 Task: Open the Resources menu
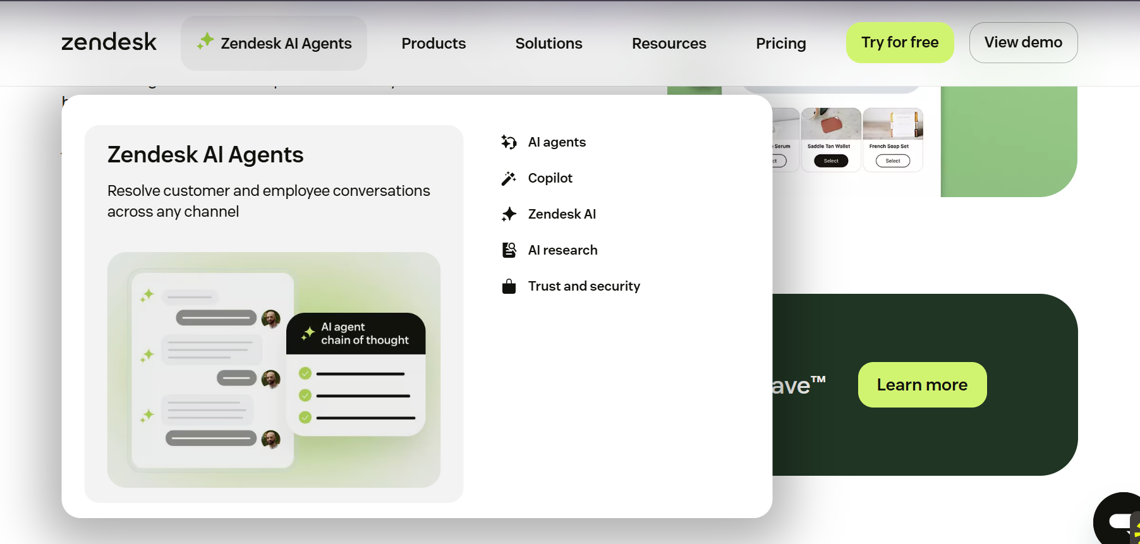pyautogui.click(x=669, y=43)
